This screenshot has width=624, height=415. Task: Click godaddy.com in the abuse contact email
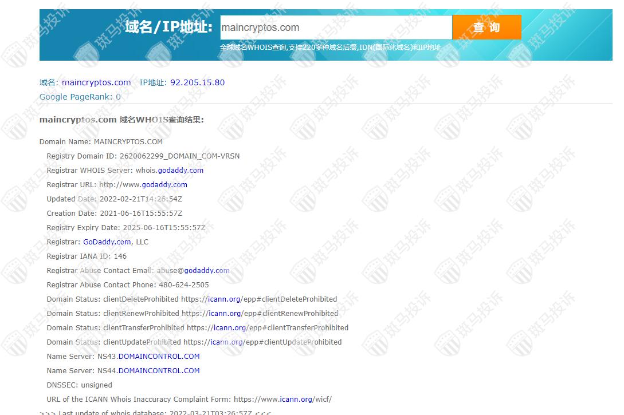point(207,270)
